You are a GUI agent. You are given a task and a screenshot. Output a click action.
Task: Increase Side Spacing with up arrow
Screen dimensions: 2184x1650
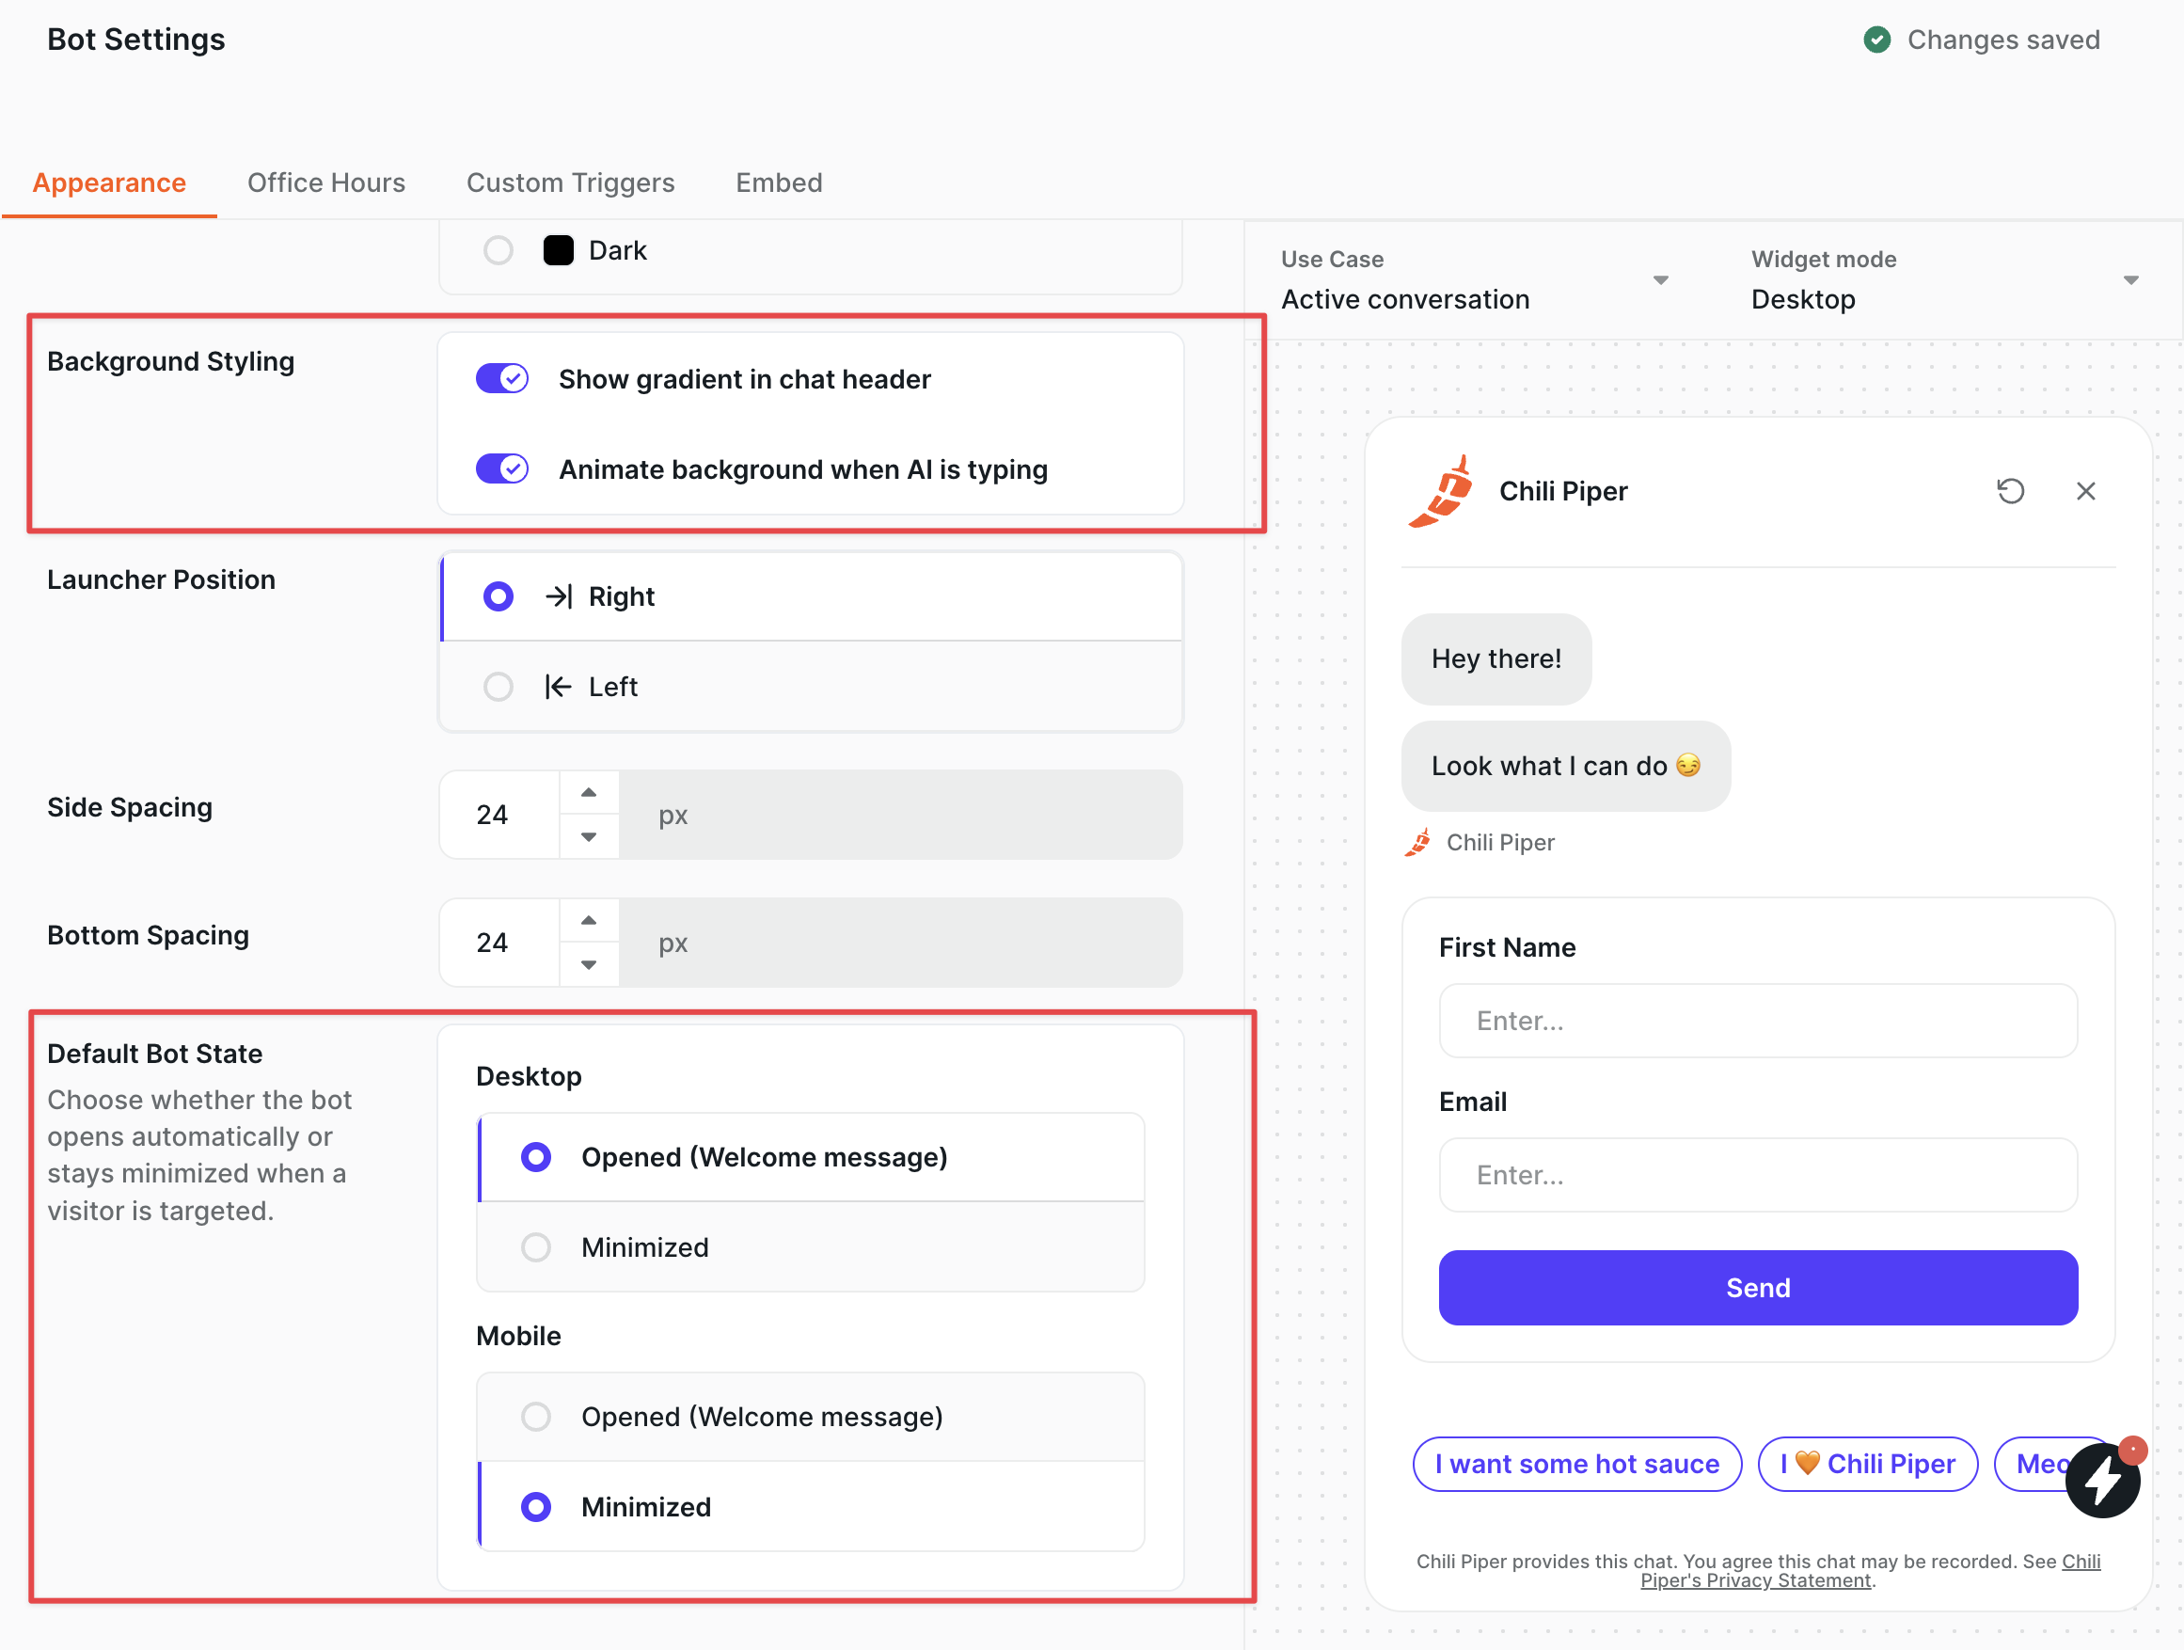(x=589, y=792)
